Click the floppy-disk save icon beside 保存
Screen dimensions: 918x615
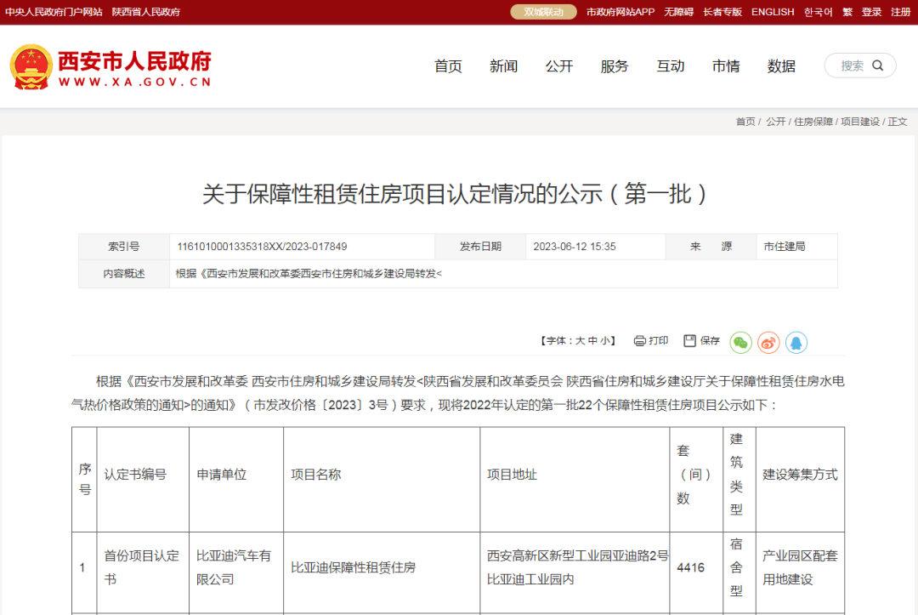pos(689,340)
